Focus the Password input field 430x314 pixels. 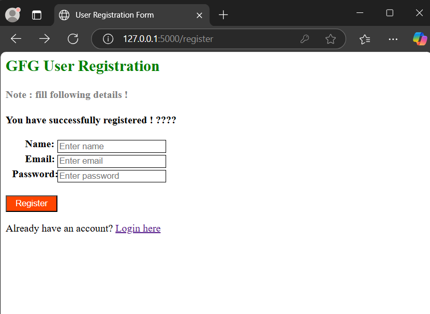112,176
